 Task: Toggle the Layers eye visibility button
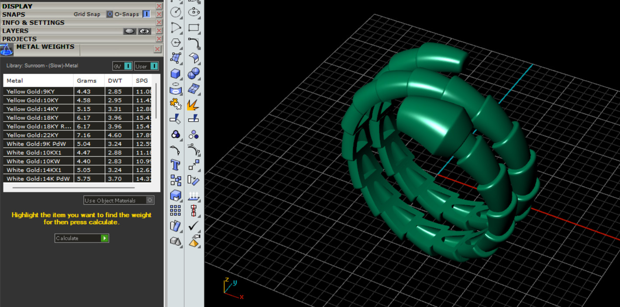point(145,31)
